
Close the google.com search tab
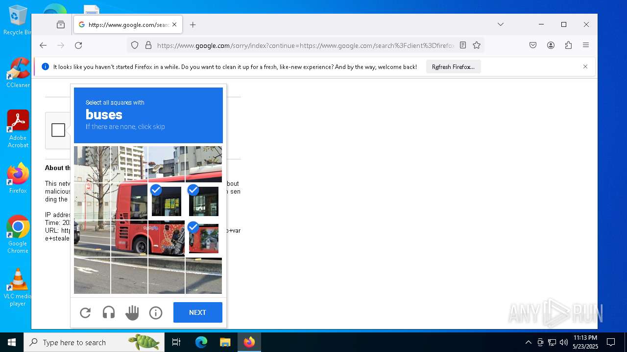[x=174, y=24]
